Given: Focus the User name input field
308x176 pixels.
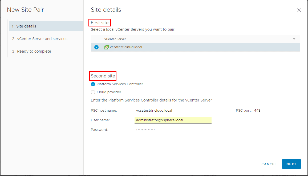Looking at the screenshot, I should (x=173, y=120).
